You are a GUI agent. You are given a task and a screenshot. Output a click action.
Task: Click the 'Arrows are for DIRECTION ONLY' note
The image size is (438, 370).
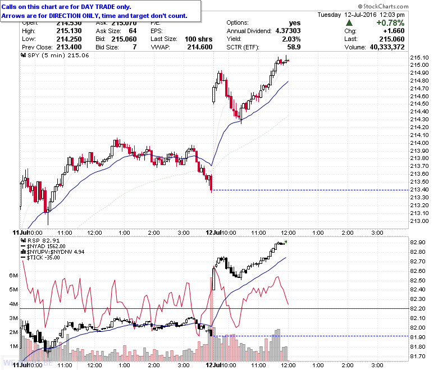click(x=94, y=16)
